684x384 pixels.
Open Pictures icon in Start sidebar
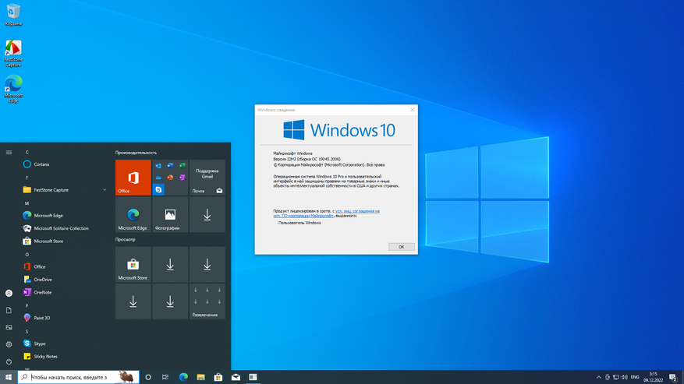pos(9,327)
